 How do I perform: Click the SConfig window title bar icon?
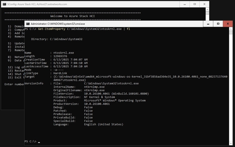pyautogui.click(x=4, y=4)
